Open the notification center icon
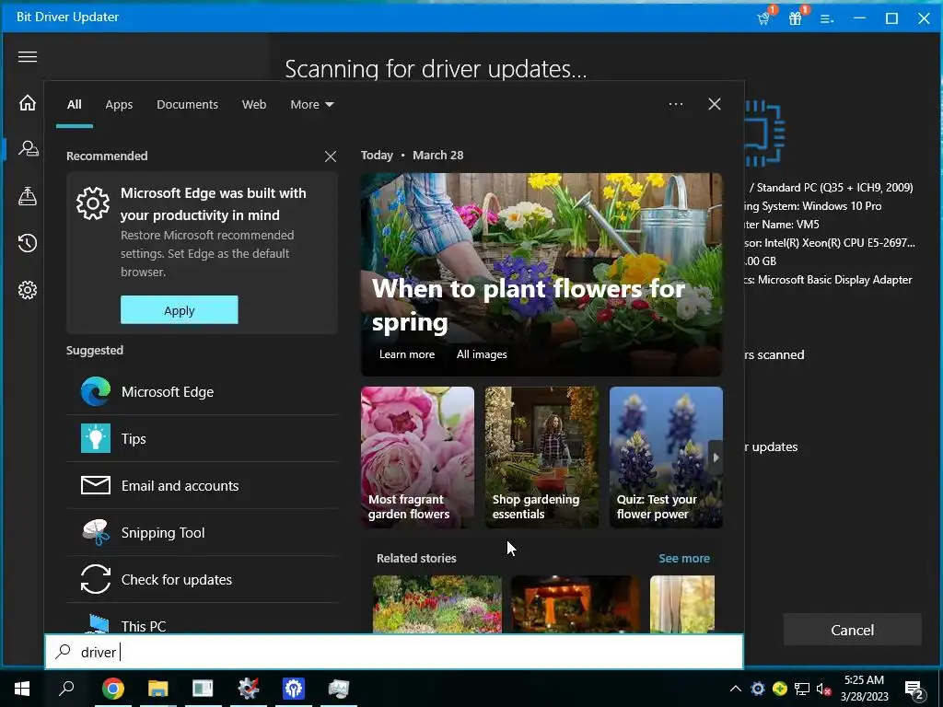This screenshot has width=943, height=707. click(914, 690)
